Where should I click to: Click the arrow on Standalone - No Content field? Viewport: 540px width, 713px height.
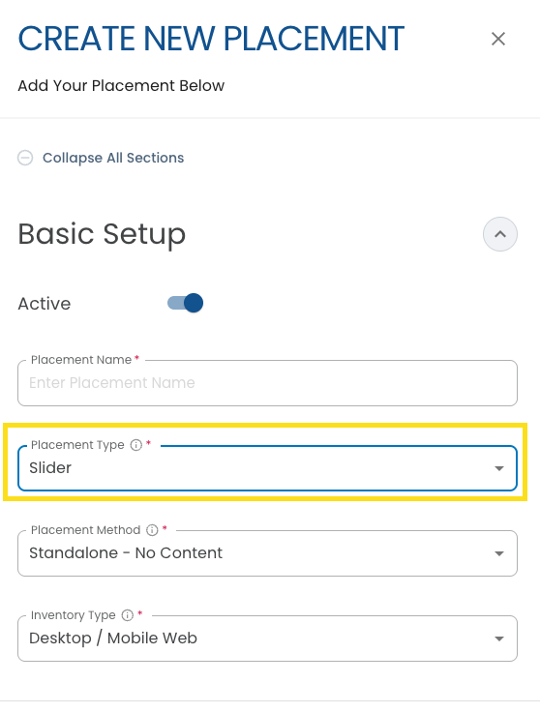click(x=499, y=553)
